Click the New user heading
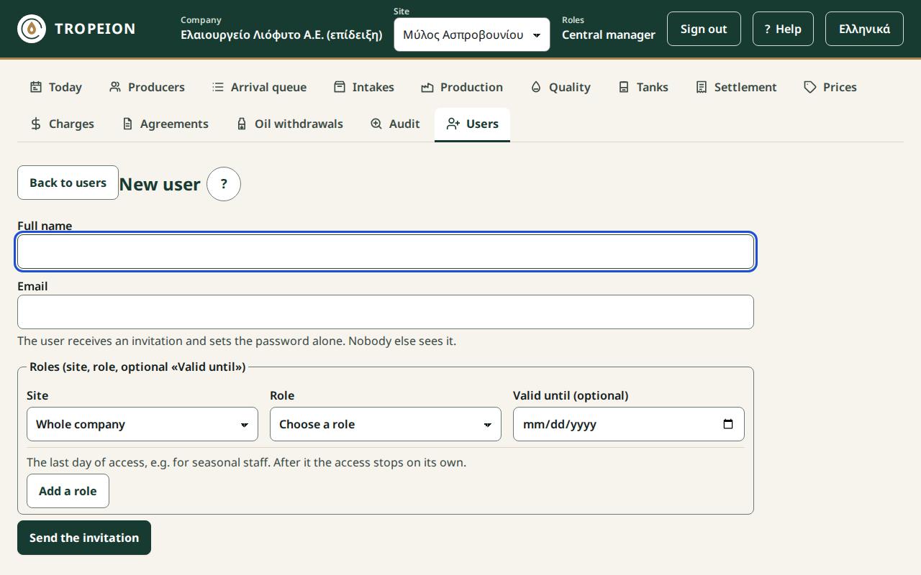This screenshot has height=575, width=921. (160, 184)
